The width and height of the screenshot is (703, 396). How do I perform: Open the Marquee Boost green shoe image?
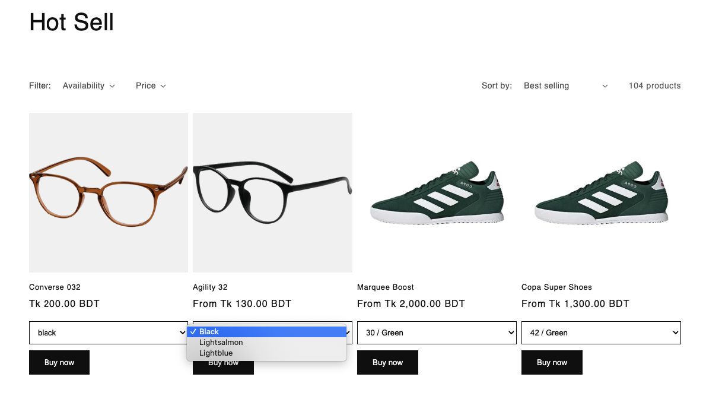click(x=437, y=192)
